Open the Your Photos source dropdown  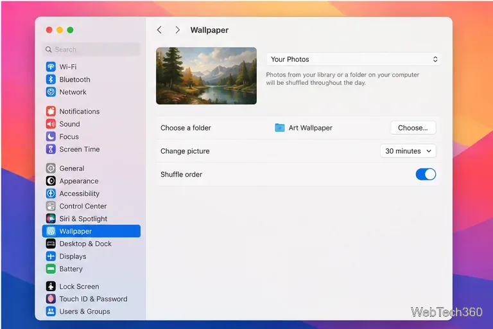click(354, 59)
